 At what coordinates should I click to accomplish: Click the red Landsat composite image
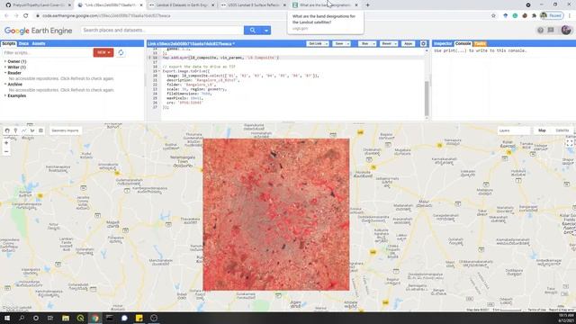tap(276, 214)
